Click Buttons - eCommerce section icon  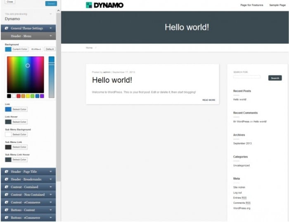pyautogui.click(x=7, y=217)
